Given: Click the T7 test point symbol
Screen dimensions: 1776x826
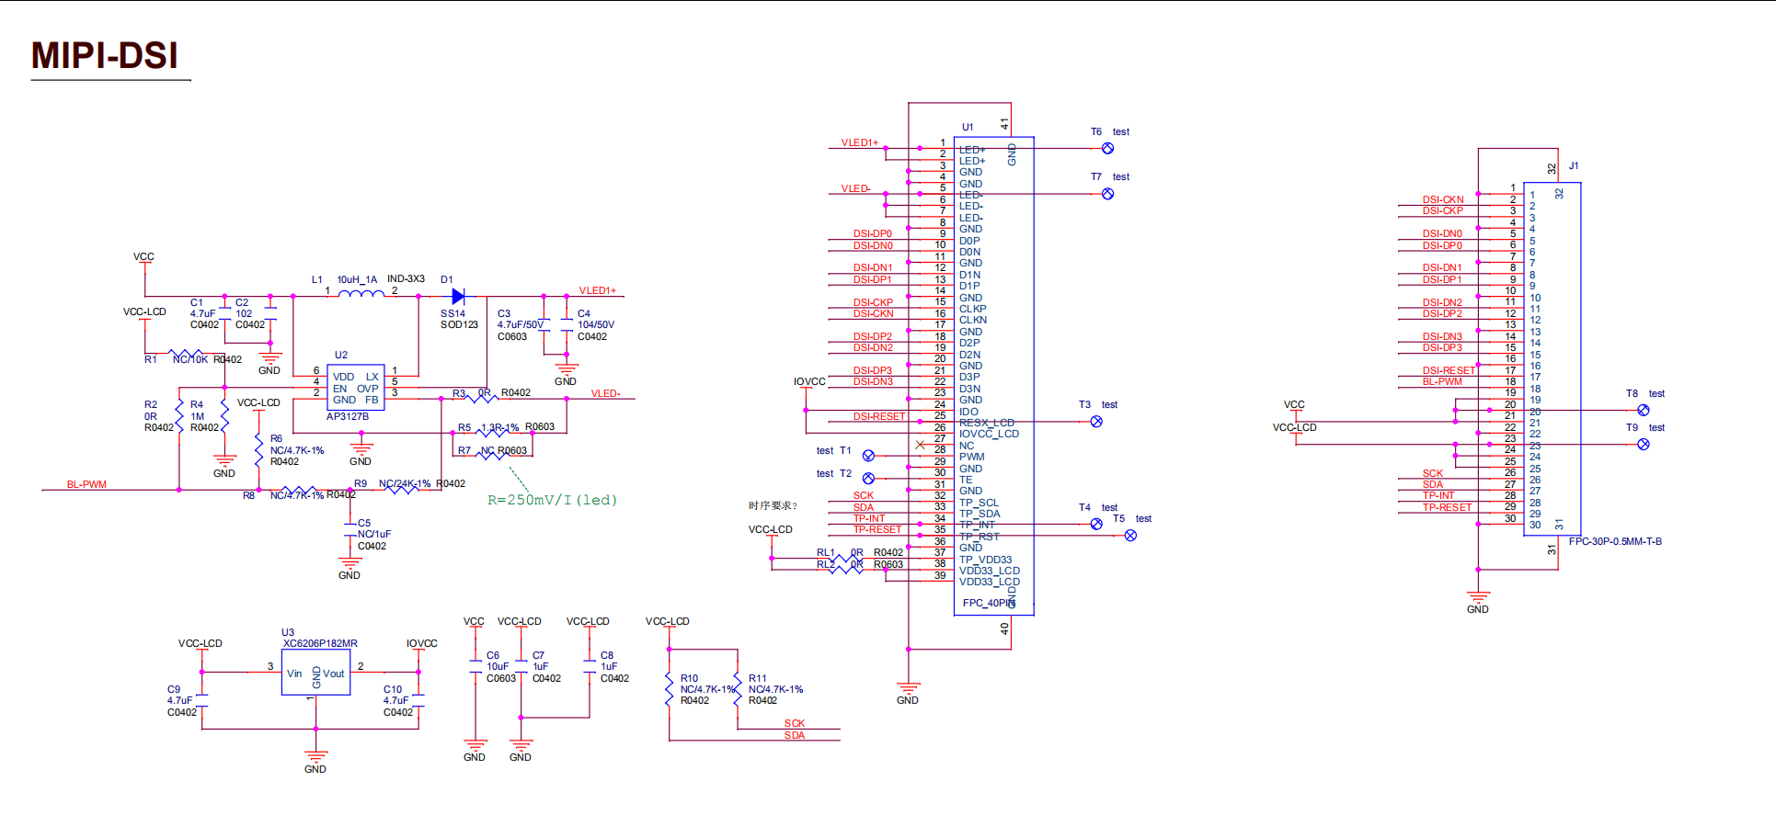Looking at the screenshot, I should 1107,194.
